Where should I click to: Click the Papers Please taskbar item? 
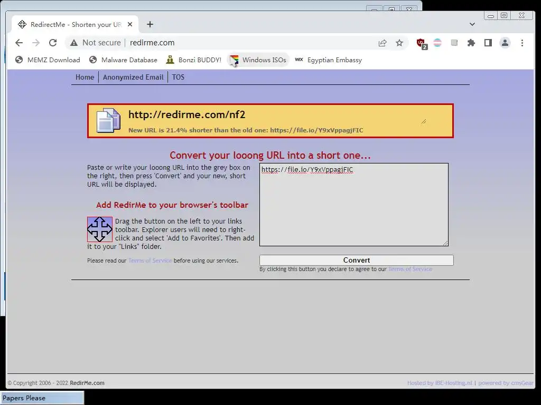pyautogui.click(x=42, y=398)
